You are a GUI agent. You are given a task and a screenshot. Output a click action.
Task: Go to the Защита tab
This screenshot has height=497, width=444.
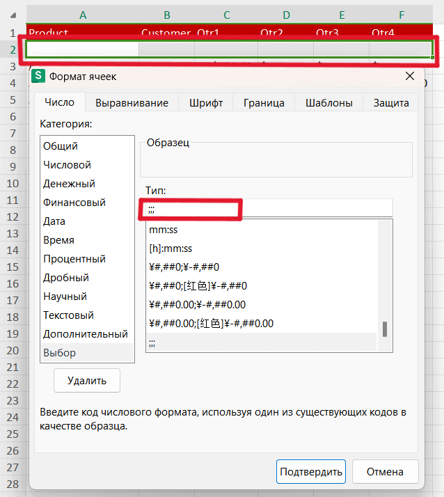391,103
